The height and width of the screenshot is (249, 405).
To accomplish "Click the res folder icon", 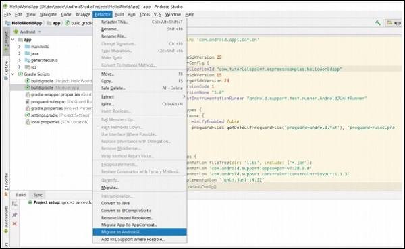I will click(28, 67).
